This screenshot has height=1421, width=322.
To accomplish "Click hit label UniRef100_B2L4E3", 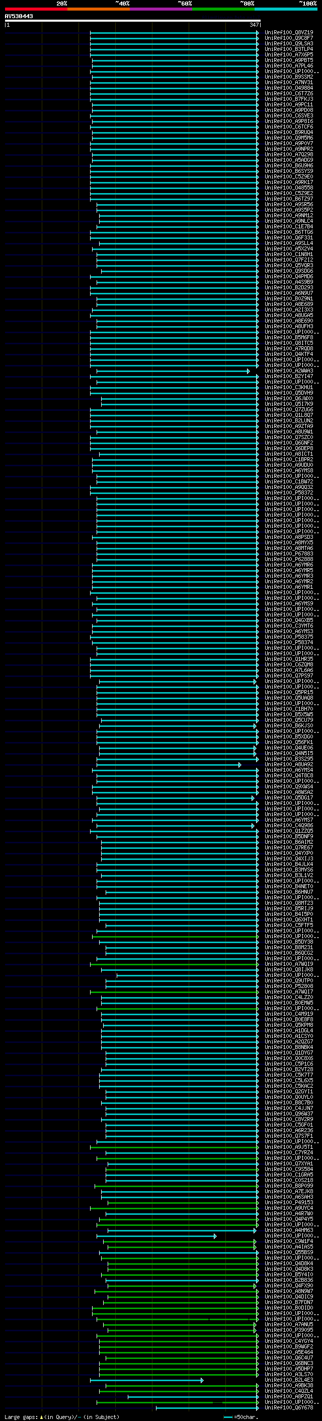I will click(289, 1381).
